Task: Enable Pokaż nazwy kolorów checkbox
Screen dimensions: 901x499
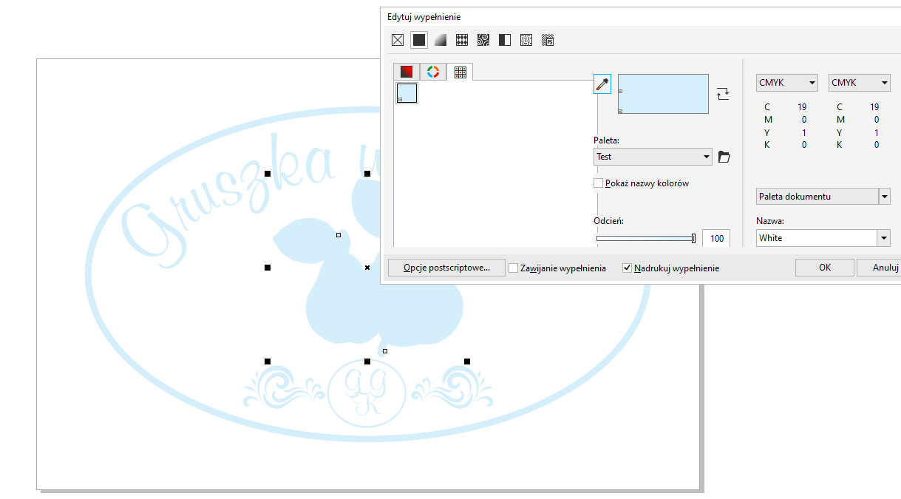Action: (x=599, y=183)
